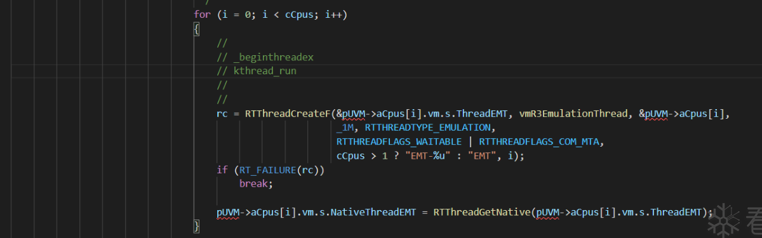Click the RTTHREADFLAGS_WAITABLE constant

399,142
